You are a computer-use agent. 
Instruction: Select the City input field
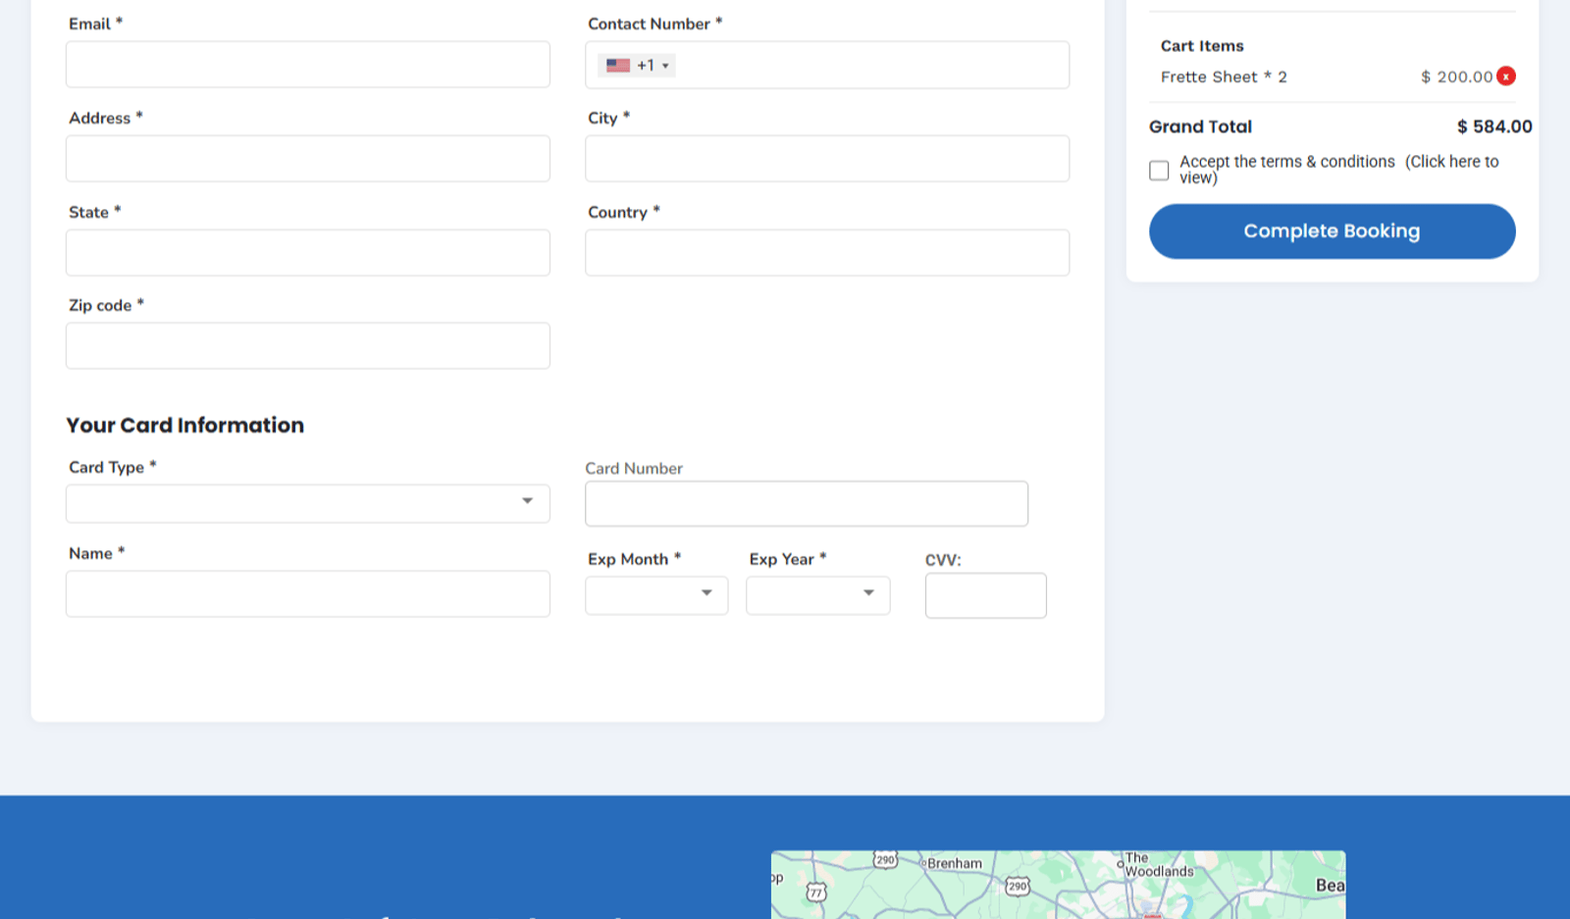(x=827, y=159)
